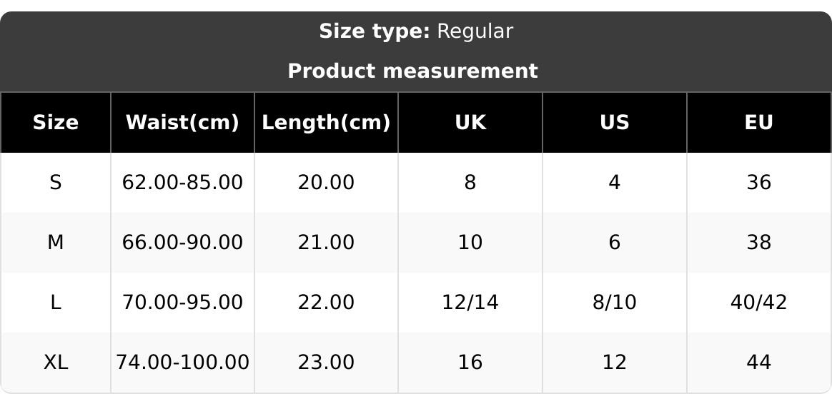
Task: Select the S size row label
Action: point(56,183)
